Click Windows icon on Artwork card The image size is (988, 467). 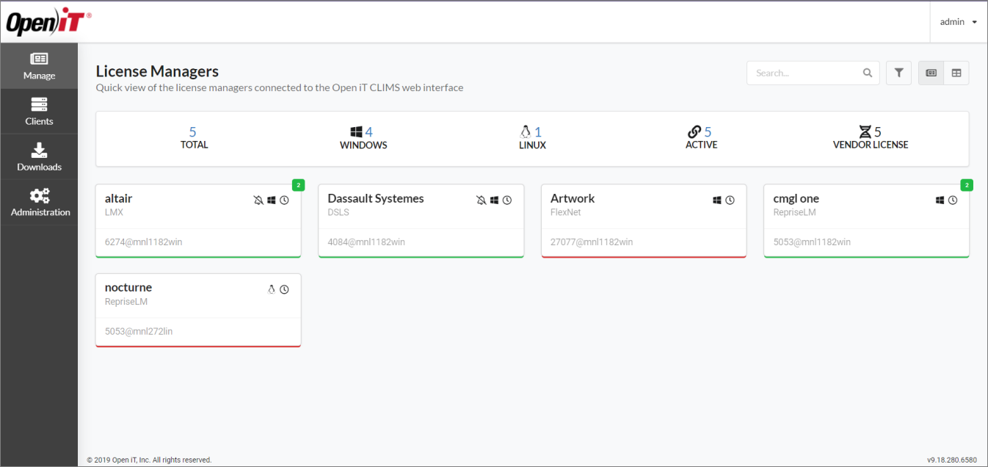point(717,200)
